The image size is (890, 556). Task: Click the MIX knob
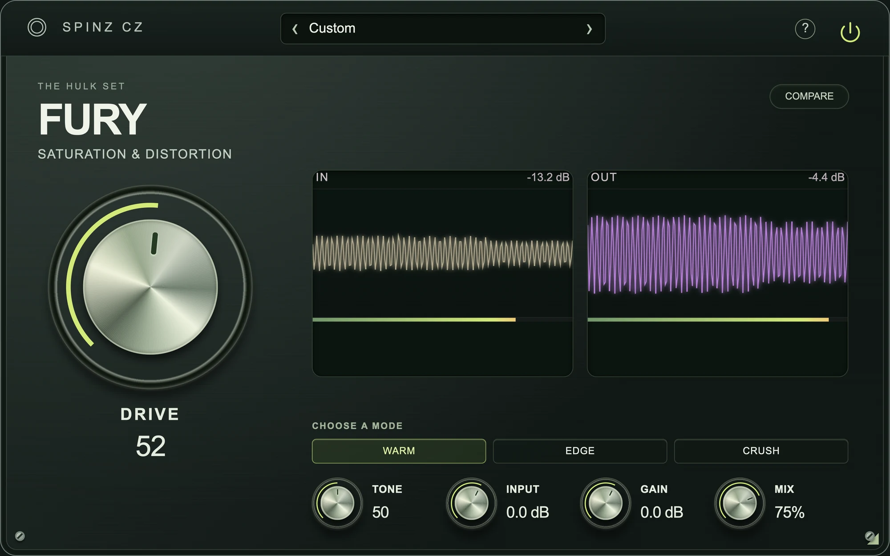pyautogui.click(x=740, y=503)
